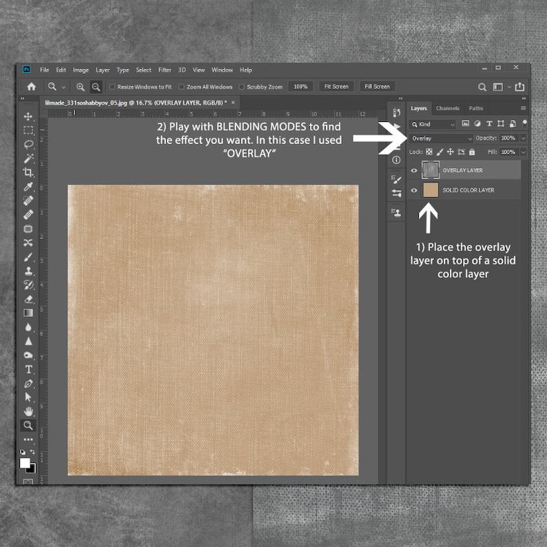Viewport: 547px width, 547px height.
Task: Select the Clone Stamp tool
Action: coord(28,271)
